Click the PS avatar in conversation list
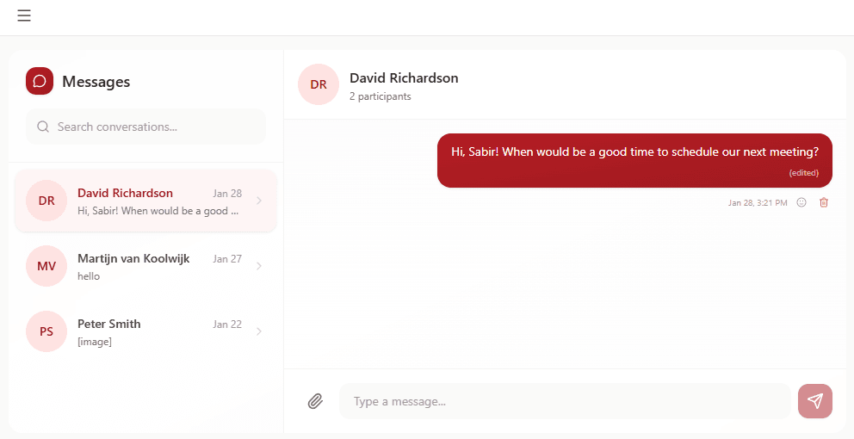The height and width of the screenshot is (439, 854). point(46,331)
